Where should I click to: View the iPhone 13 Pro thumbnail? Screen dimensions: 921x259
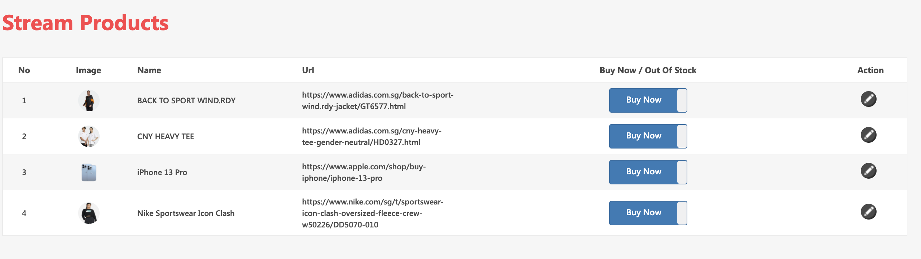(x=89, y=172)
